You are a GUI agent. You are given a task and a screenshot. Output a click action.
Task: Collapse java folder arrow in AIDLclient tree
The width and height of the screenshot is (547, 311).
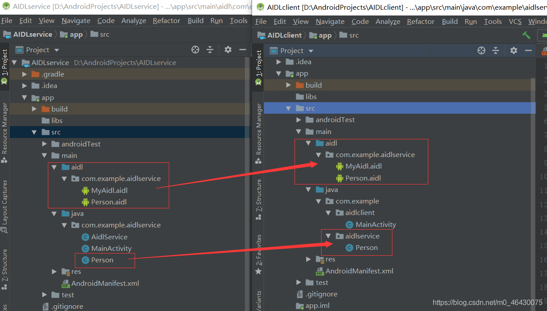(x=308, y=189)
